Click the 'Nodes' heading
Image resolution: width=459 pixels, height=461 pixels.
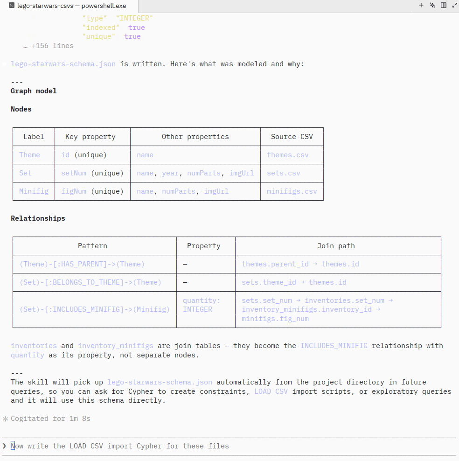(21, 109)
